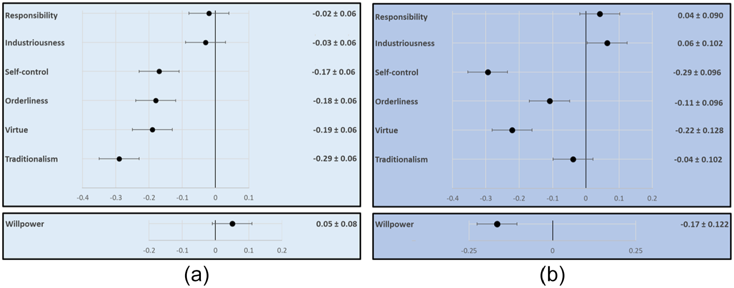Image resolution: width=734 pixels, height=288 pixels.
Task: Click the 0.05 ± 0.08 Willpower value
Action: click(x=336, y=224)
